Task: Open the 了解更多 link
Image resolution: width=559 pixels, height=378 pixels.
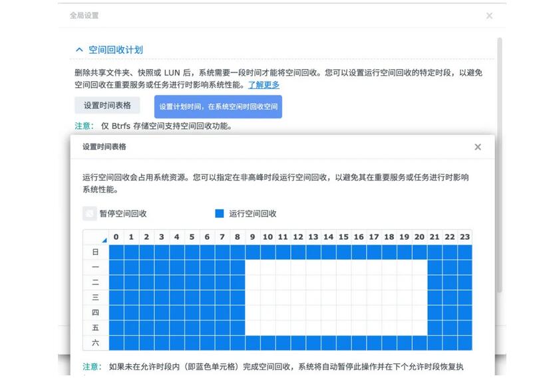Action: (x=264, y=85)
